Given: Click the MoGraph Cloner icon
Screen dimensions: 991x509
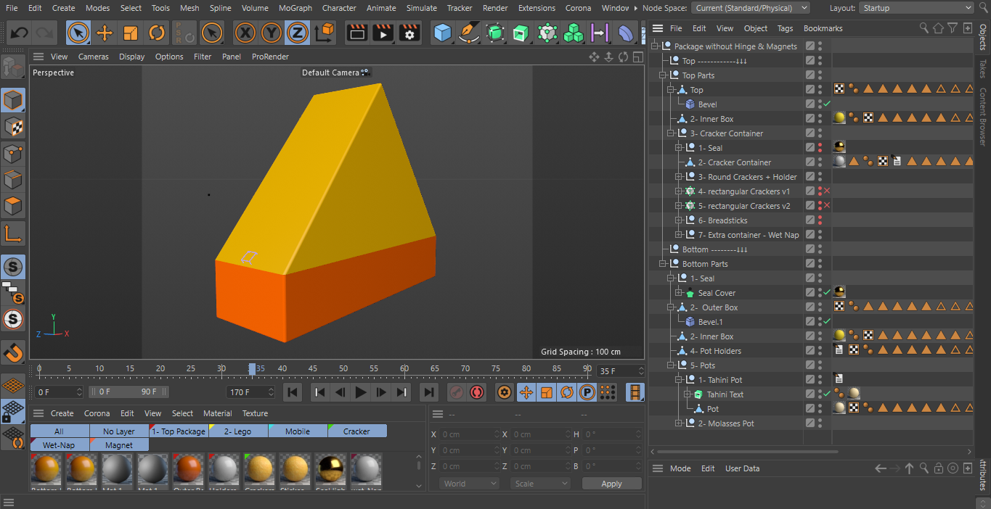Looking at the screenshot, I should pos(547,33).
